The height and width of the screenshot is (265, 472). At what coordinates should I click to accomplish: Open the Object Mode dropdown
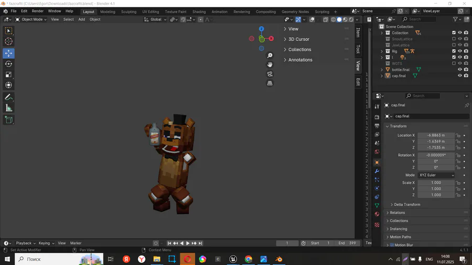(x=31, y=19)
